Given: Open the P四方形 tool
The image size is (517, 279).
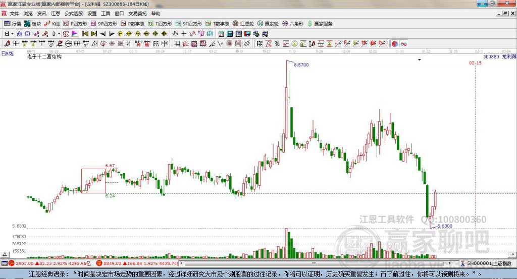Looking at the screenshot, I should pos(75,24).
